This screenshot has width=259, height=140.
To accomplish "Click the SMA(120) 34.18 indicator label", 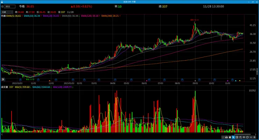I will pyautogui.click(x=90, y=16).
